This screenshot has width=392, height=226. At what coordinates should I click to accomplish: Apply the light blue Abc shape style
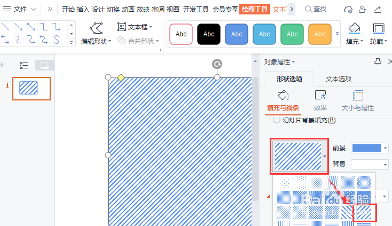tap(264, 34)
